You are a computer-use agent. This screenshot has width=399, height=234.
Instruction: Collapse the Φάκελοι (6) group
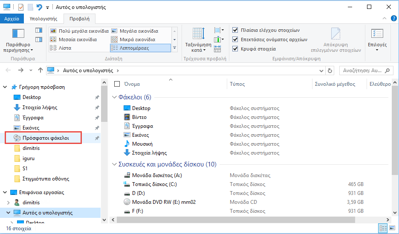(x=115, y=97)
